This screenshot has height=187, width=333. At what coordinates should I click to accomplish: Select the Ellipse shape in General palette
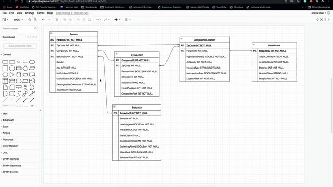[32, 62]
